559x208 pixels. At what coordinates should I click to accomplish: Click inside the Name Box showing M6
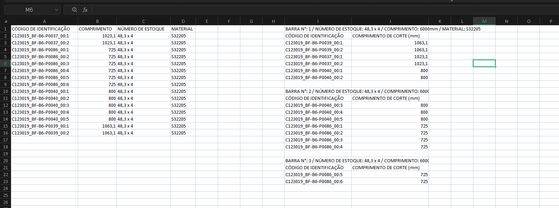29,10
